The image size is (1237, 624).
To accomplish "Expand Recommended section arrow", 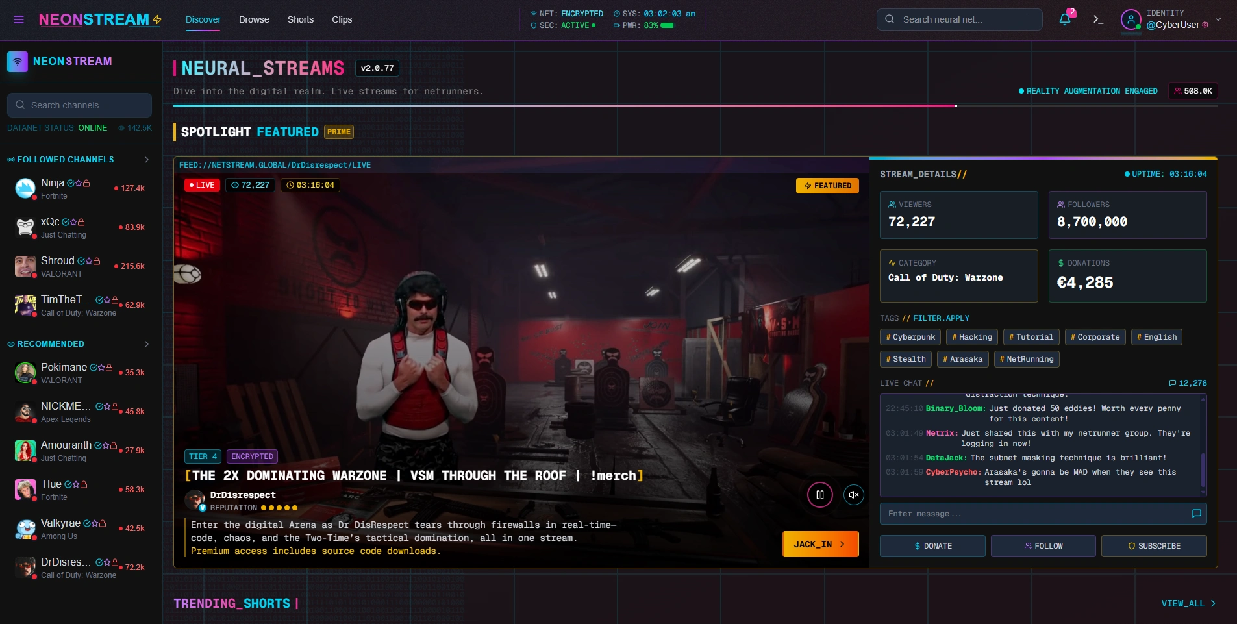I will 147,344.
